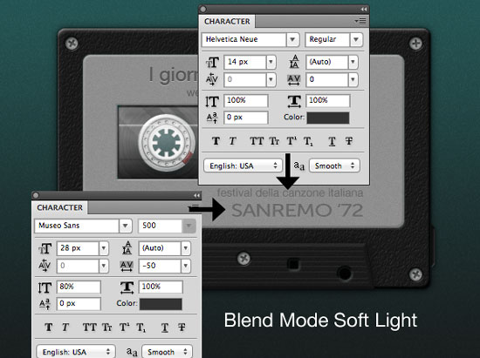Select lower CHARACTER panel tab
This screenshot has width=480, height=358.
59,207
